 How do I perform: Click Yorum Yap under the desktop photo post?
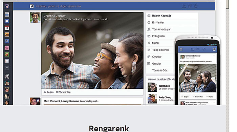tap(63, 92)
